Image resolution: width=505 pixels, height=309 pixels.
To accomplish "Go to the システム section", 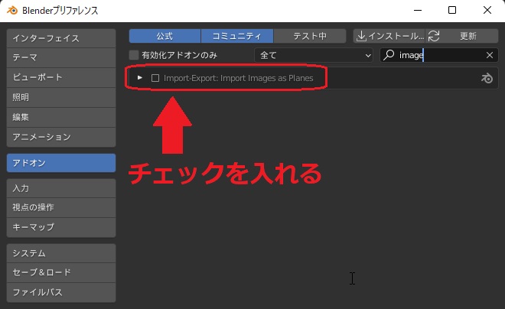I will click(x=61, y=253).
